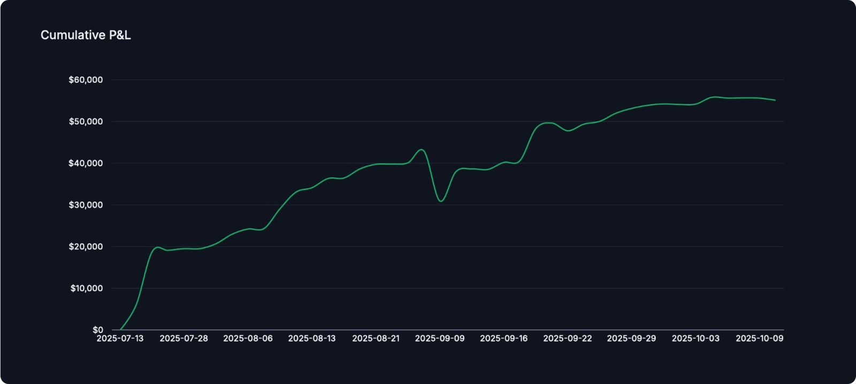Click the 2025-09-22 date label

pos(568,339)
